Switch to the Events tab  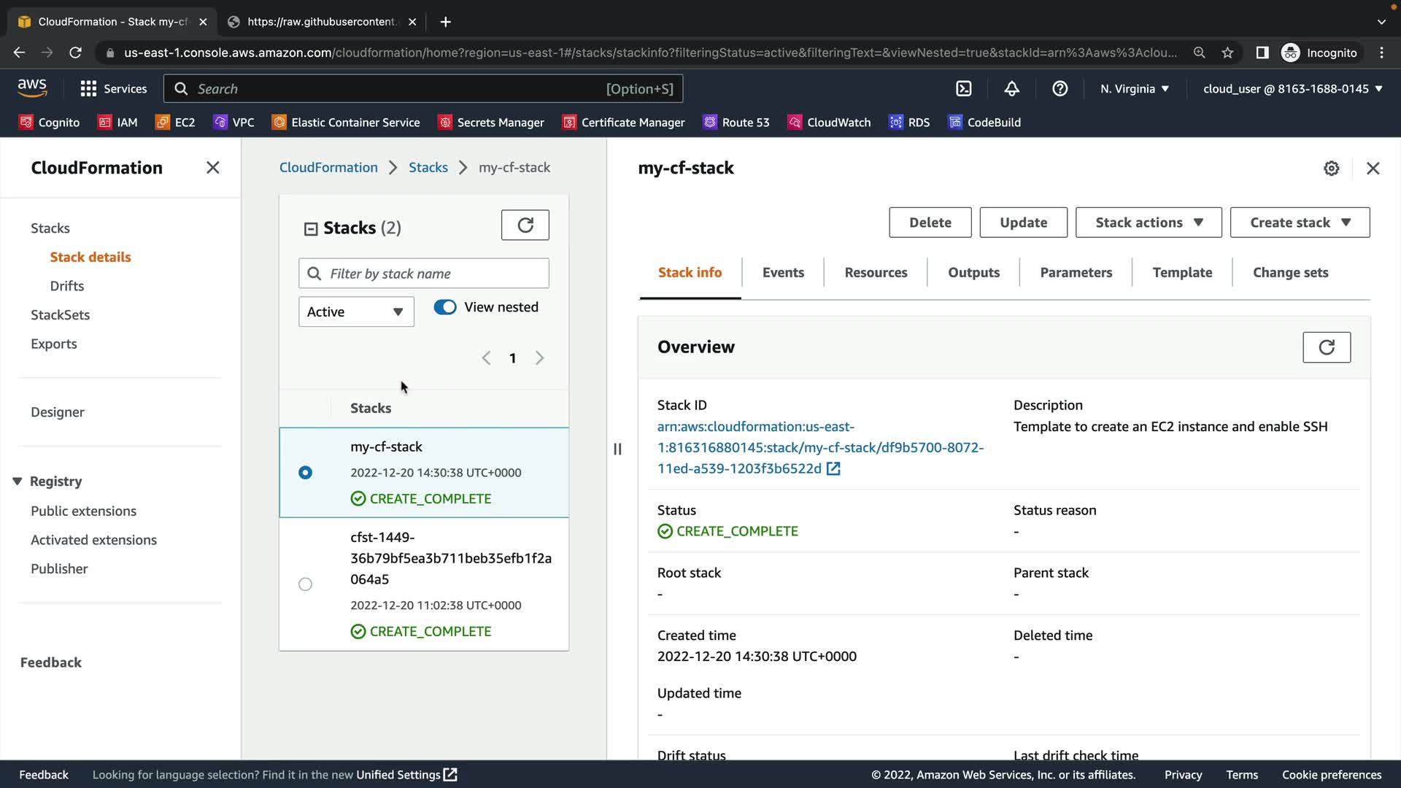tap(782, 272)
